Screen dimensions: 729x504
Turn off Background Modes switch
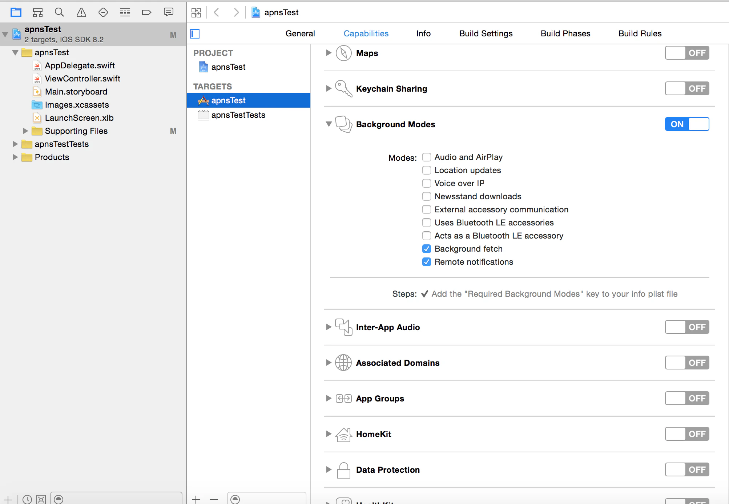tap(687, 124)
